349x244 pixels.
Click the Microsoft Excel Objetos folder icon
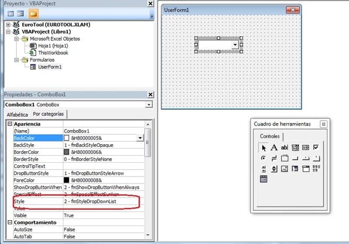(25, 39)
